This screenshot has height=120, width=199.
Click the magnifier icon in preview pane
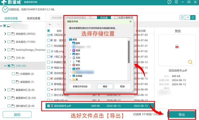coord(190,62)
